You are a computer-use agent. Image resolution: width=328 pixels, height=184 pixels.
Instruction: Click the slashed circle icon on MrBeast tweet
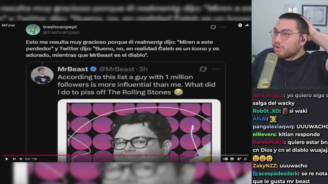point(203,69)
